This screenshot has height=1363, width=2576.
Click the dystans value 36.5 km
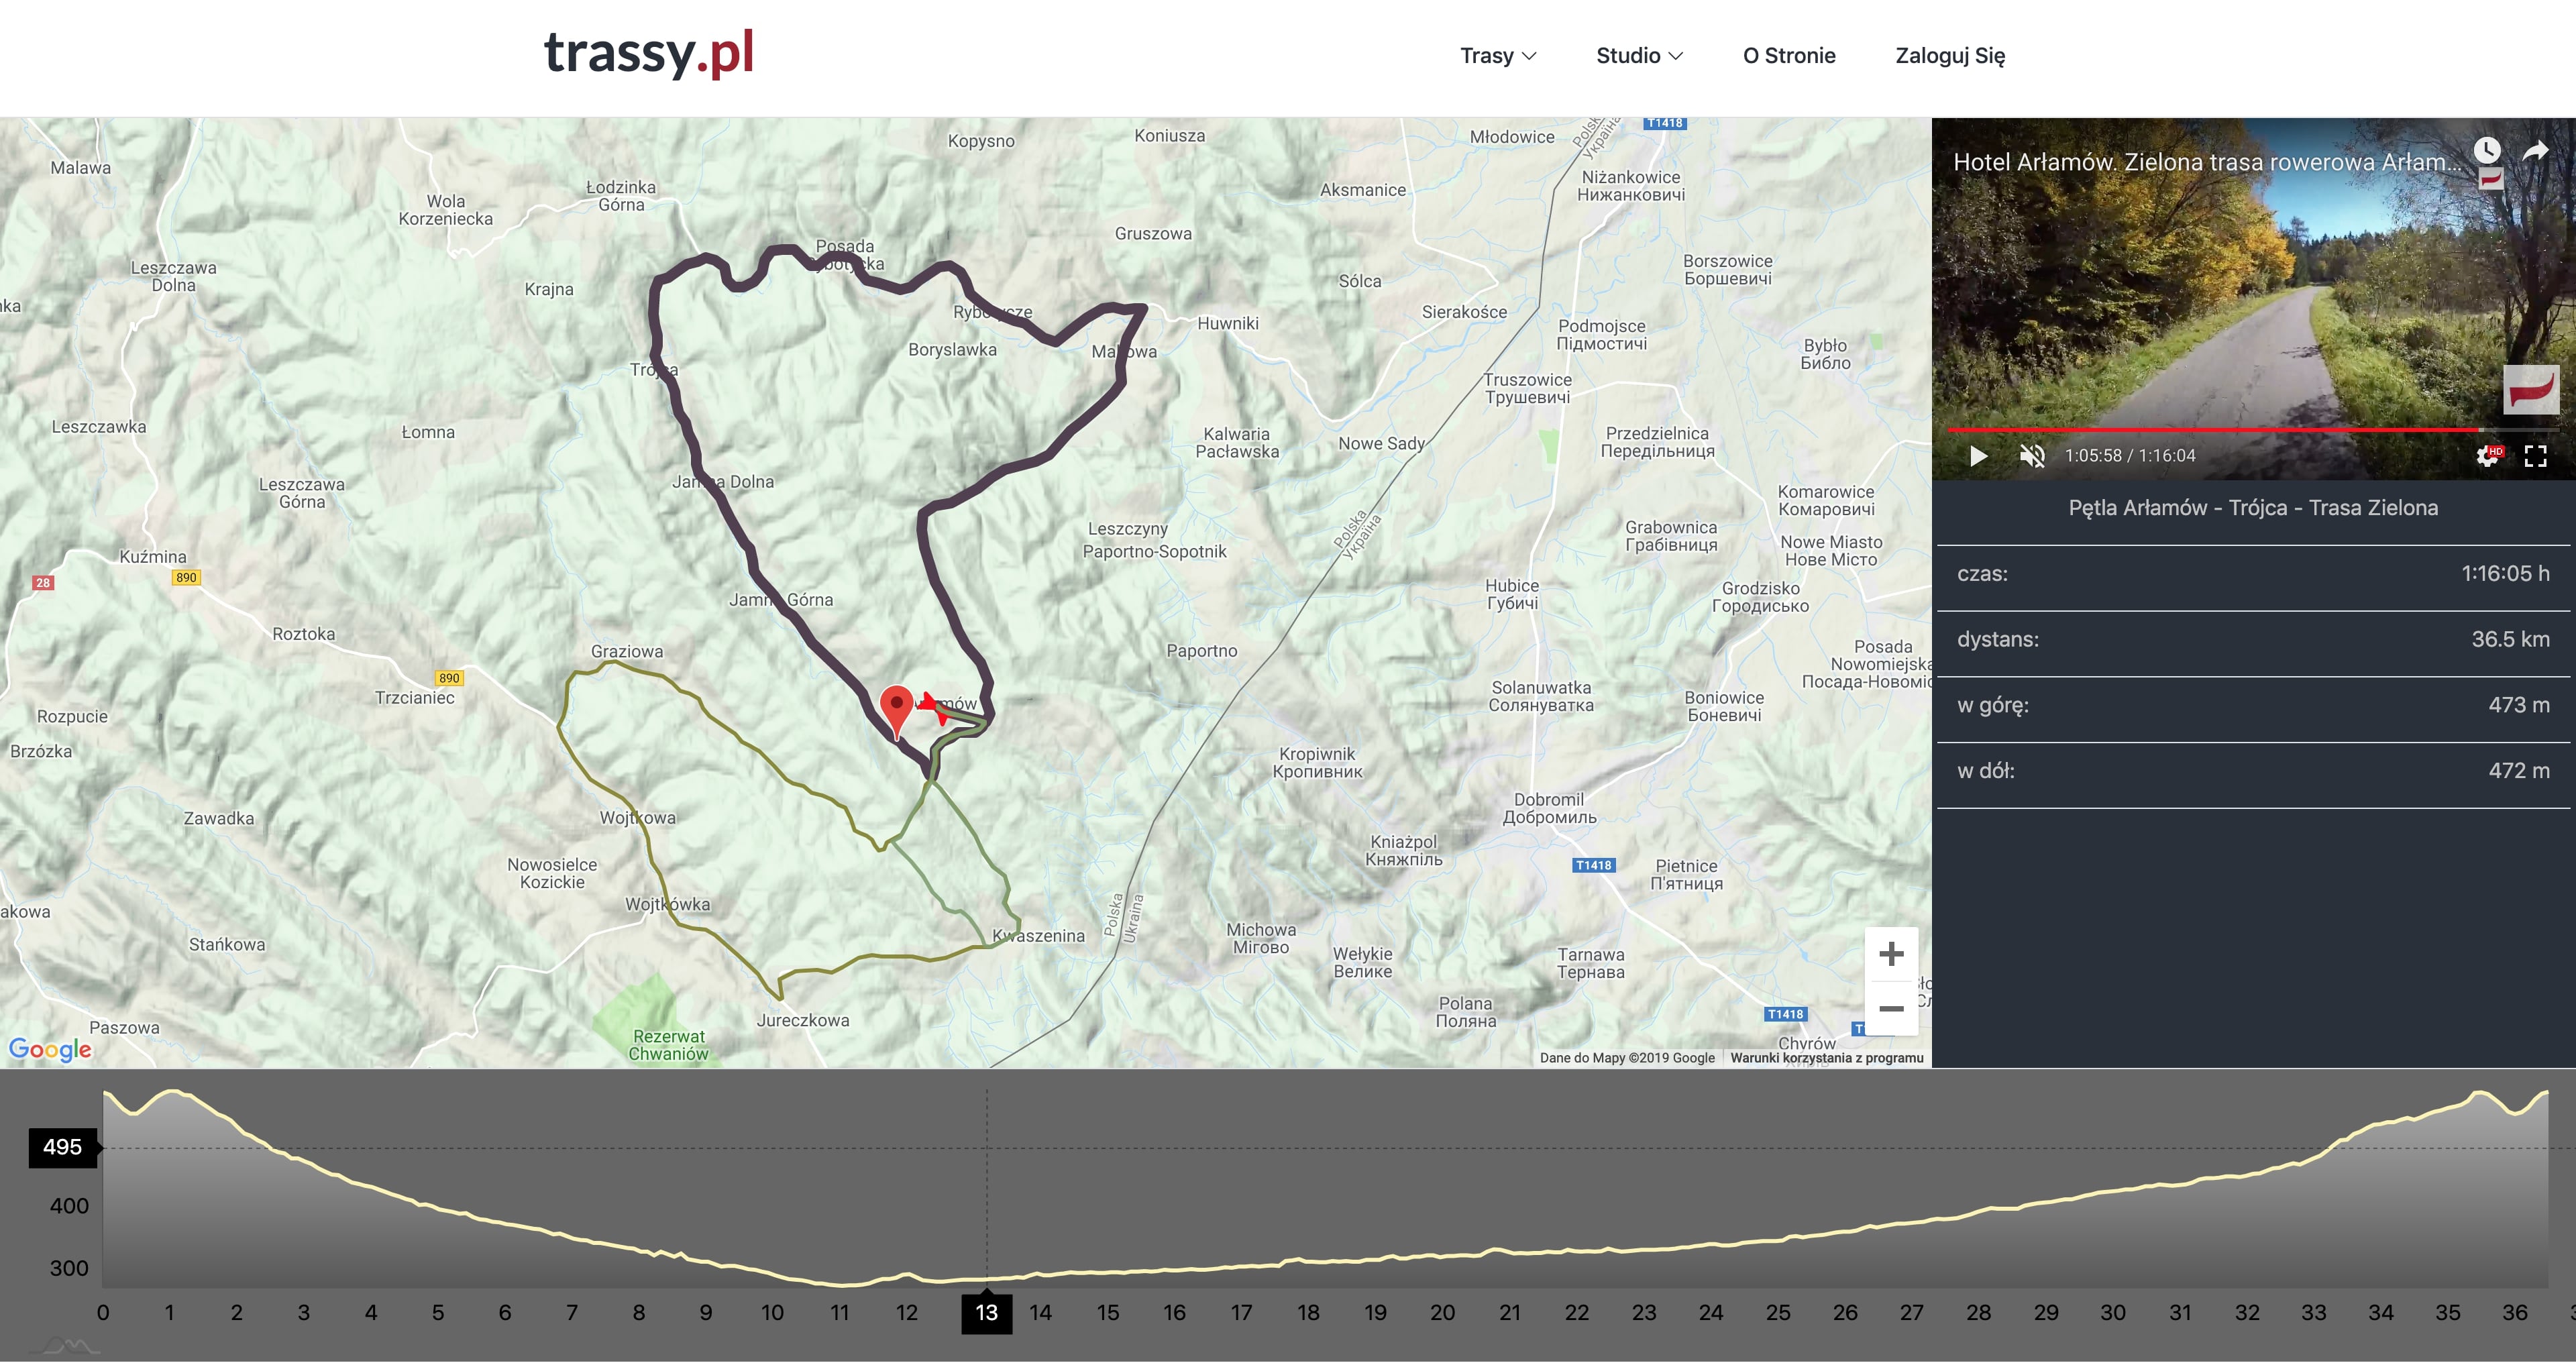point(2510,640)
